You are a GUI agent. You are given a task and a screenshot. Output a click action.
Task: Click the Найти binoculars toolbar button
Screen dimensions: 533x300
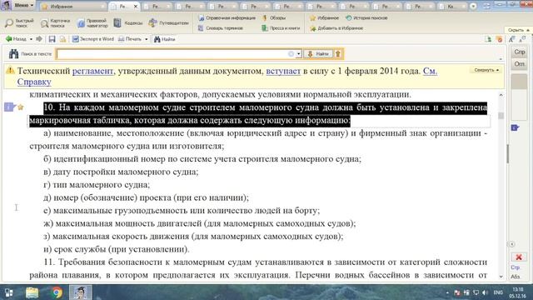tap(165, 39)
